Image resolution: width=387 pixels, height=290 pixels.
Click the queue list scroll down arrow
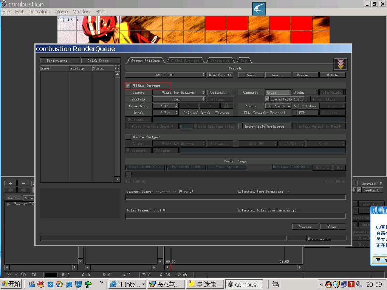pyautogui.click(x=118, y=179)
